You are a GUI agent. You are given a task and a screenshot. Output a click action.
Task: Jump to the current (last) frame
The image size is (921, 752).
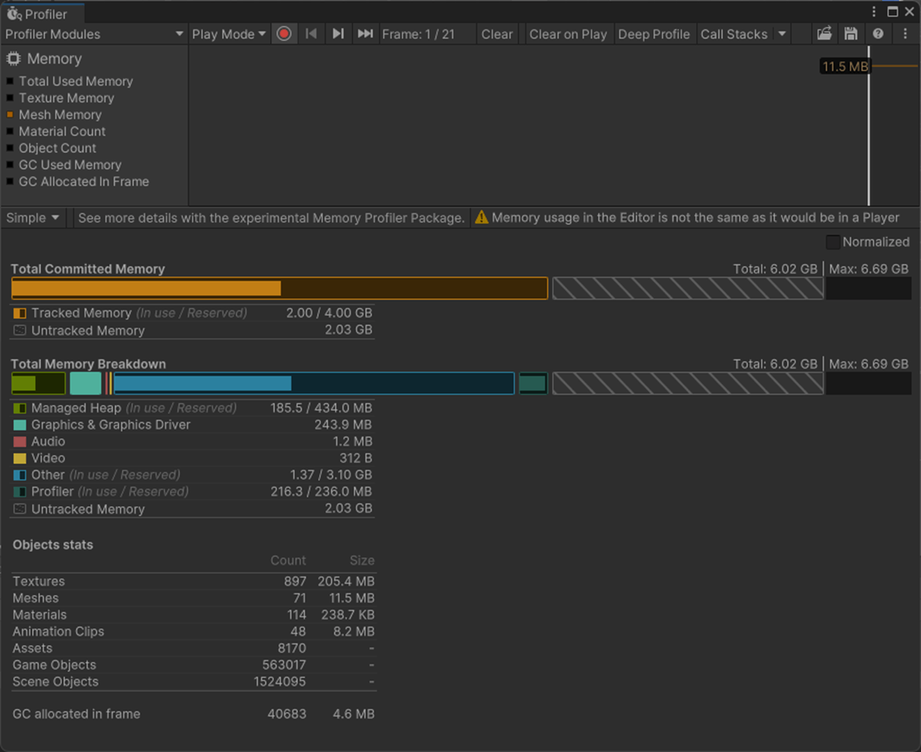(365, 34)
